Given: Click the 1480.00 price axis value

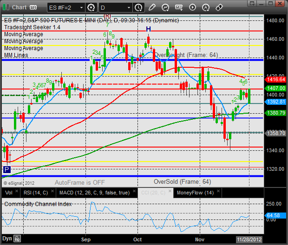Looking at the screenshot, I should [275, 20].
